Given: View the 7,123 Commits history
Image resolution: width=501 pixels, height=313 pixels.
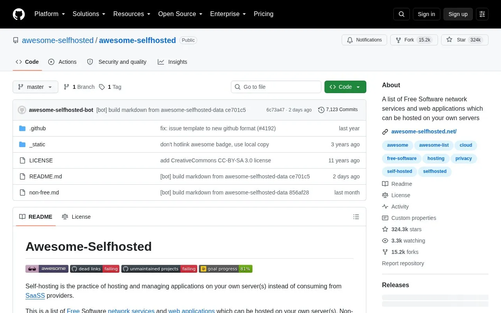Looking at the screenshot, I should [x=338, y=110].
